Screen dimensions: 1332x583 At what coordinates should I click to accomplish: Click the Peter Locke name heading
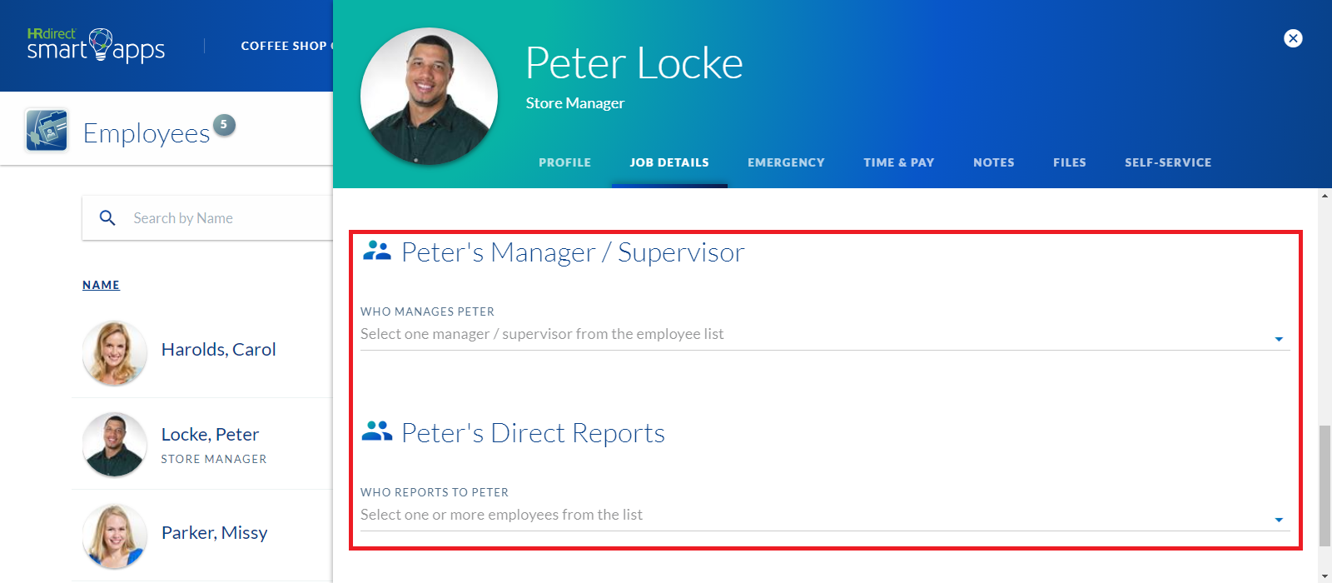pyautogui.click(x=634, y=63)
